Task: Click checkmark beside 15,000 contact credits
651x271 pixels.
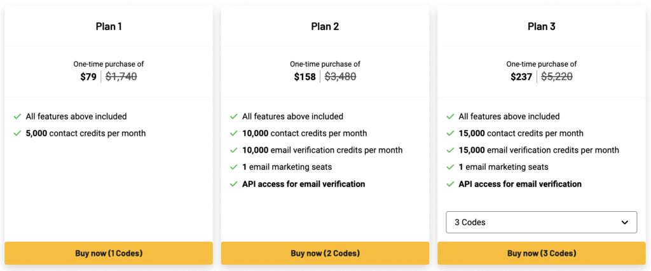Action: coord(450,134)
